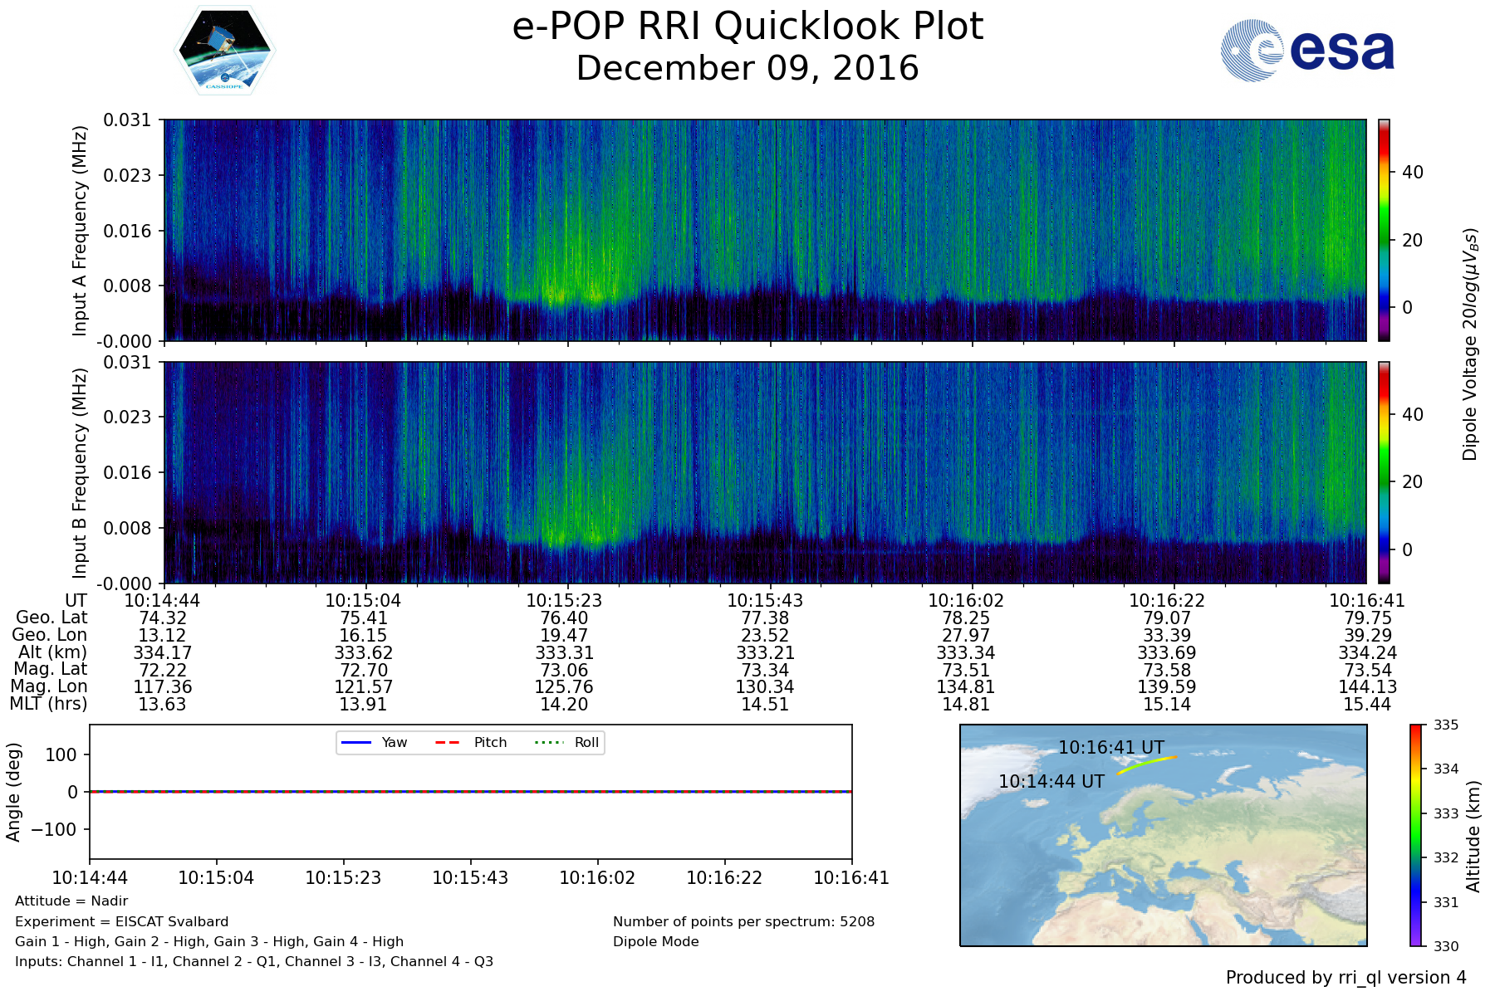Click the Altitude colorbar beside the map
1495x996 pixels.
(1415, 835)
